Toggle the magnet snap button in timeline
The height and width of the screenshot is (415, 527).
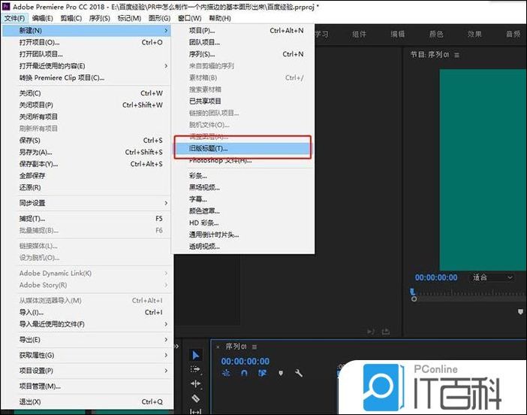click(x=245, y=374)
